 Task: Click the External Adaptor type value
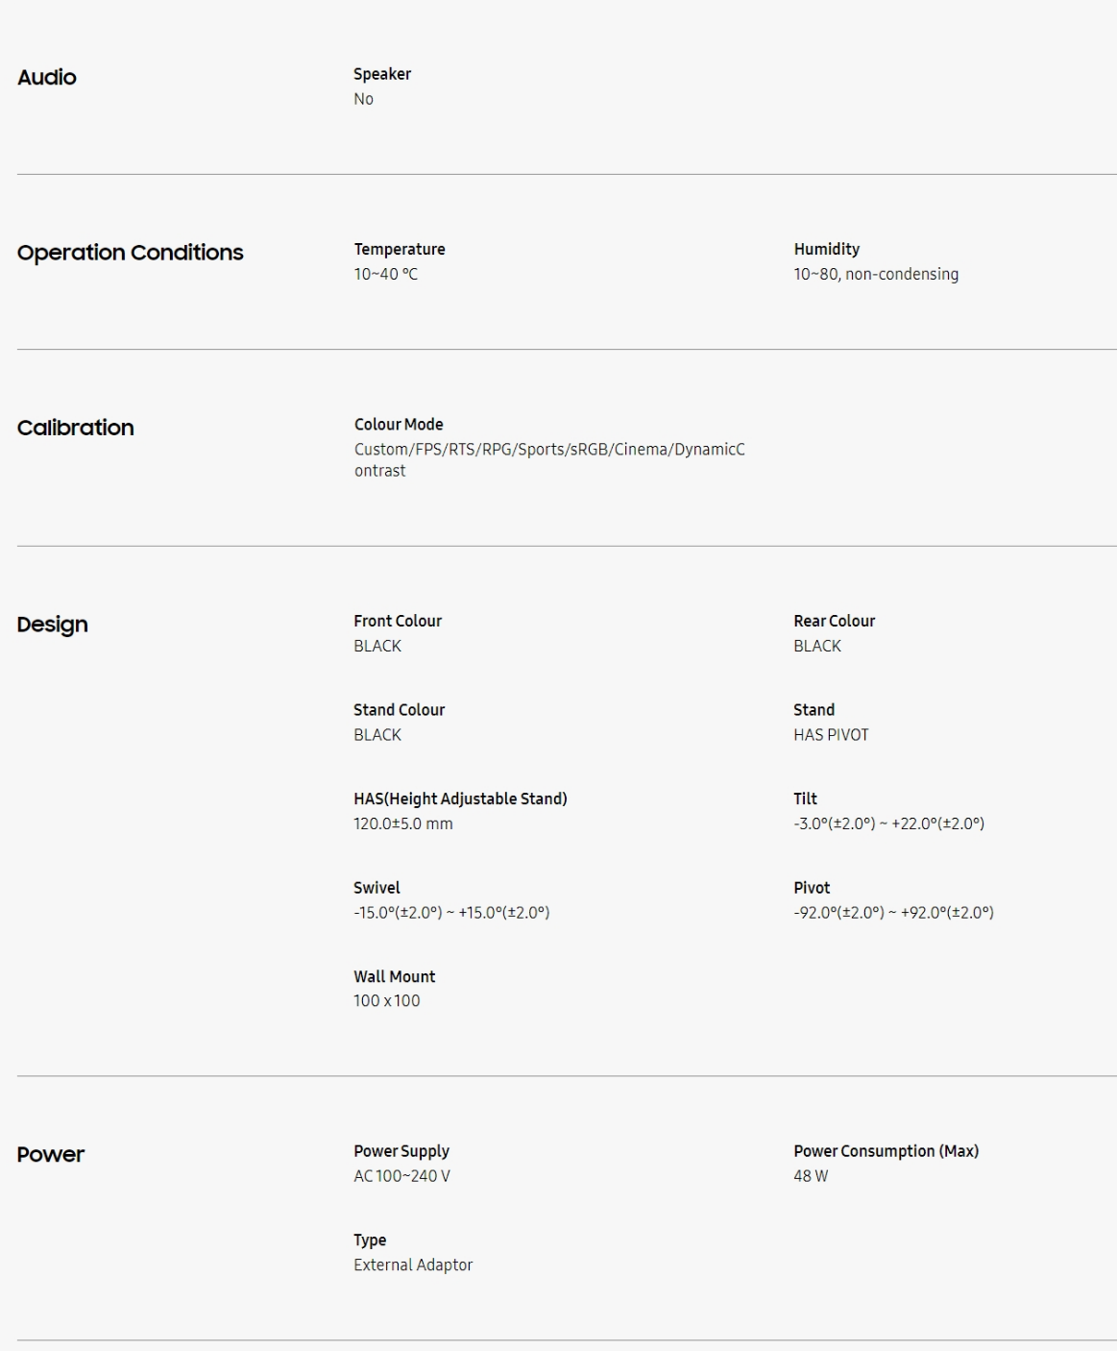tap(413, 1265)
